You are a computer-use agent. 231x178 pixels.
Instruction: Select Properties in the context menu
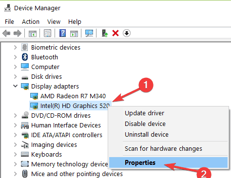pos(168,162)
